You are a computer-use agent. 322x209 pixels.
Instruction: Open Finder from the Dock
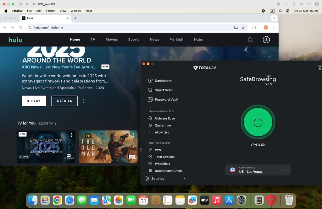click(x=33, y=200)
